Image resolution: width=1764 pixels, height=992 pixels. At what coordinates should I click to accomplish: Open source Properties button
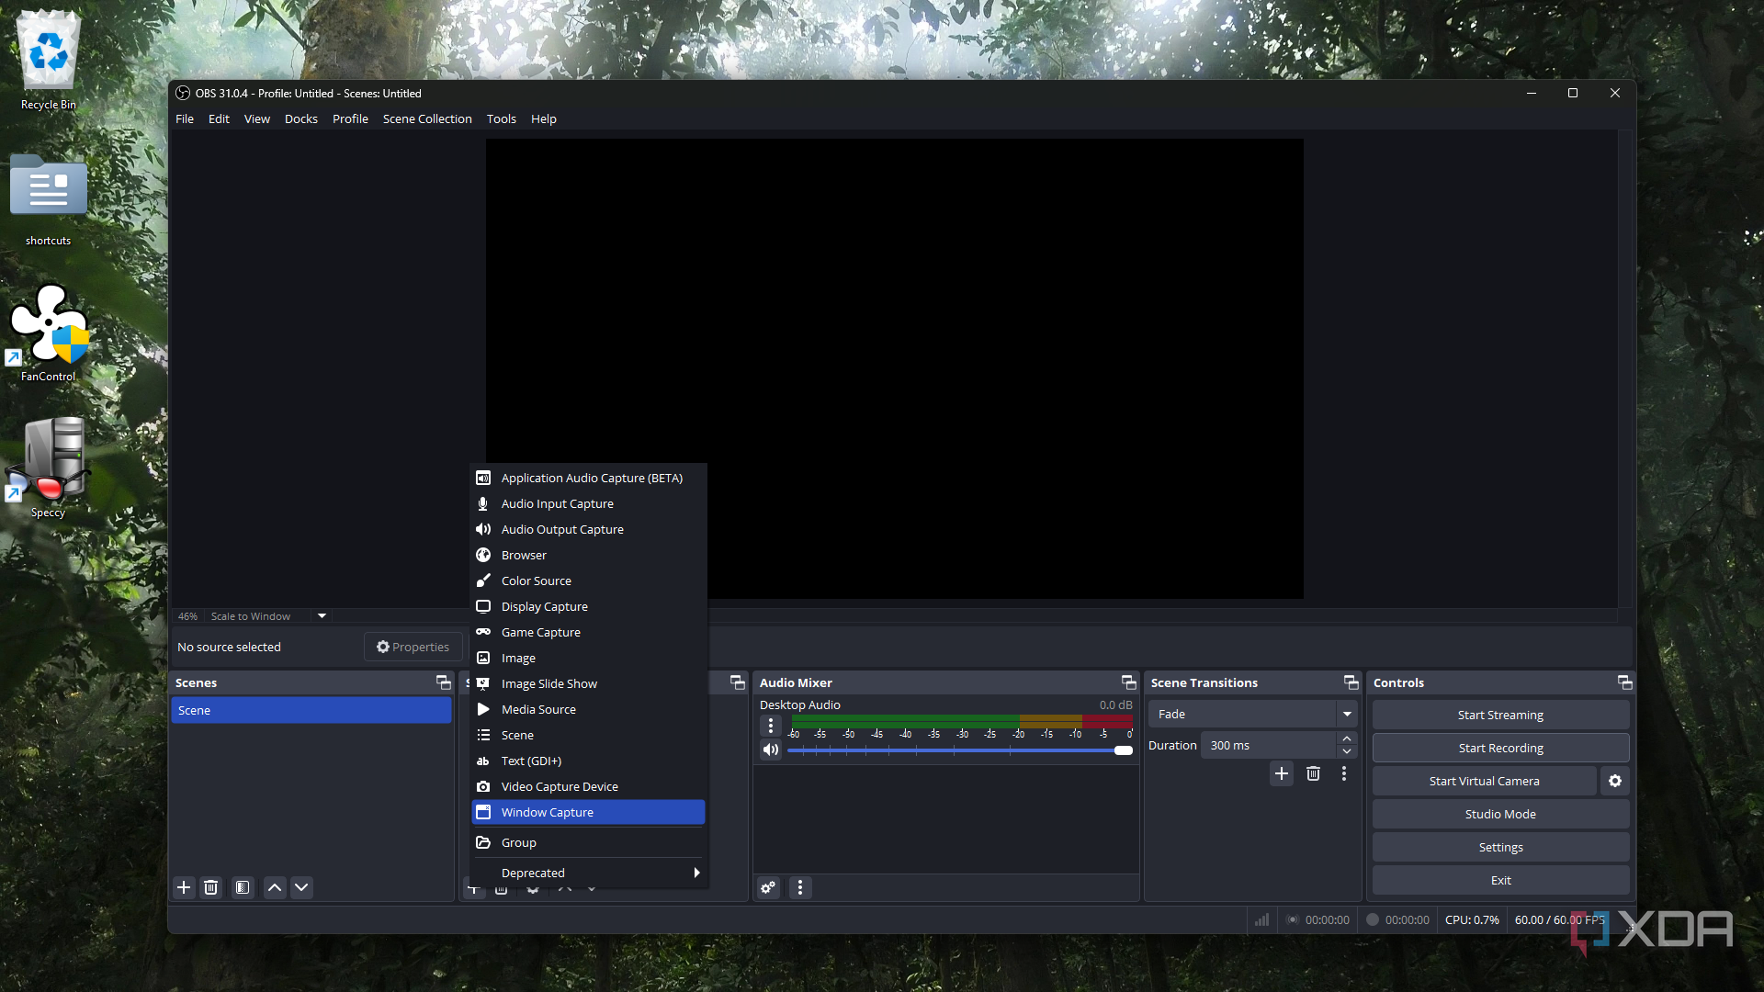click(413, 646)
